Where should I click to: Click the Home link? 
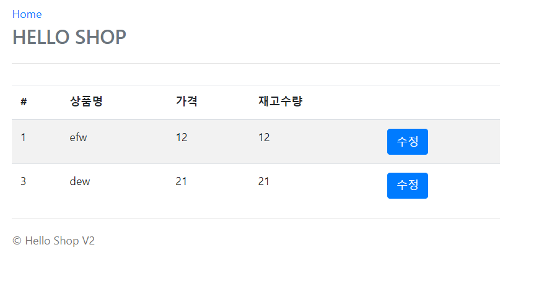[x=27, y=14]
